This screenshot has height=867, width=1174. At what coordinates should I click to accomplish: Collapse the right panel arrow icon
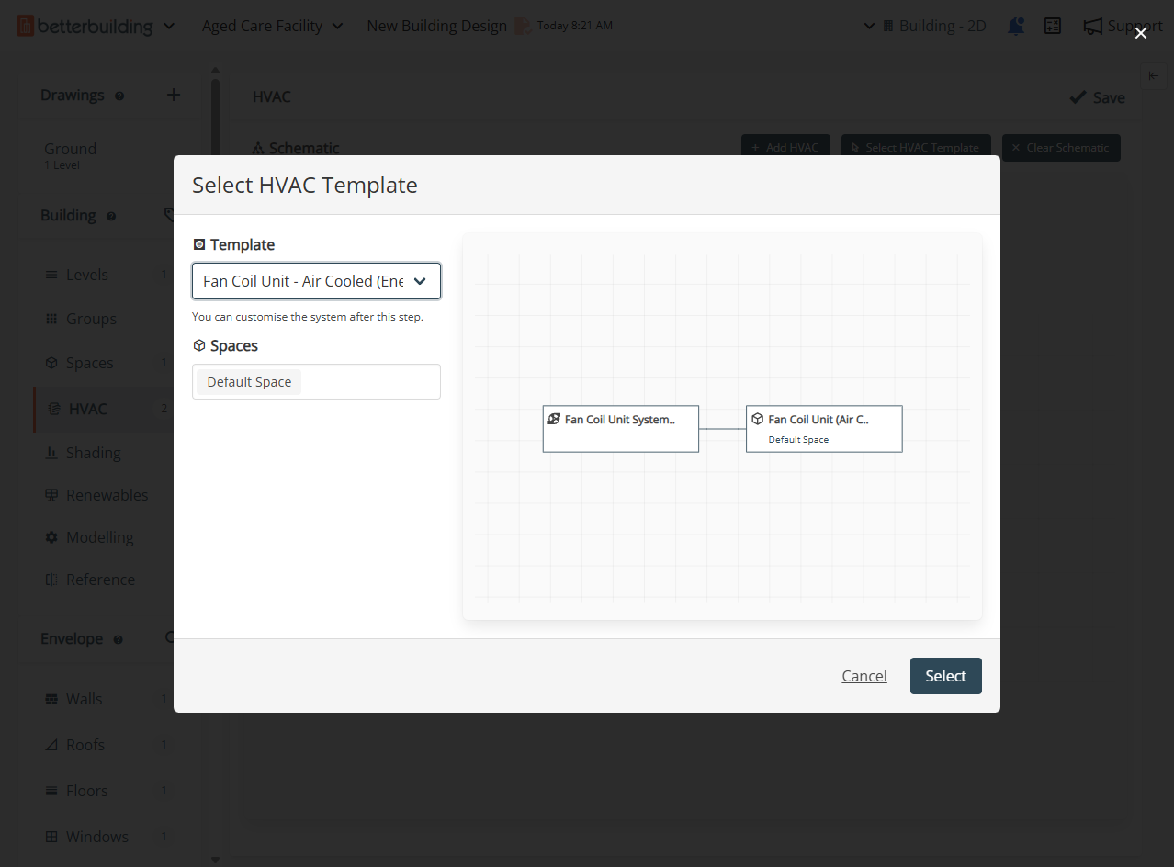(x=1153, y=76)
